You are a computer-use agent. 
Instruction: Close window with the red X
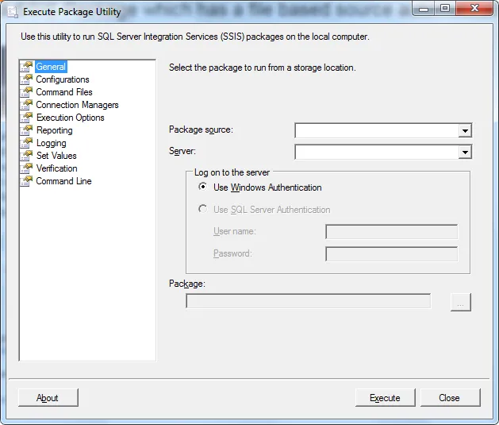coord(474,8)
